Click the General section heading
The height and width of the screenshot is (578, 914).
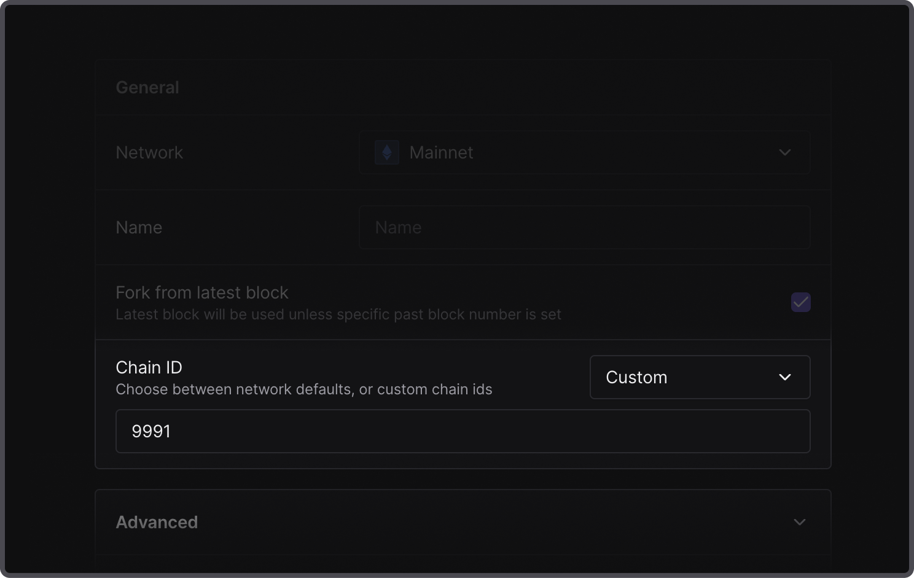pos(147,88)
